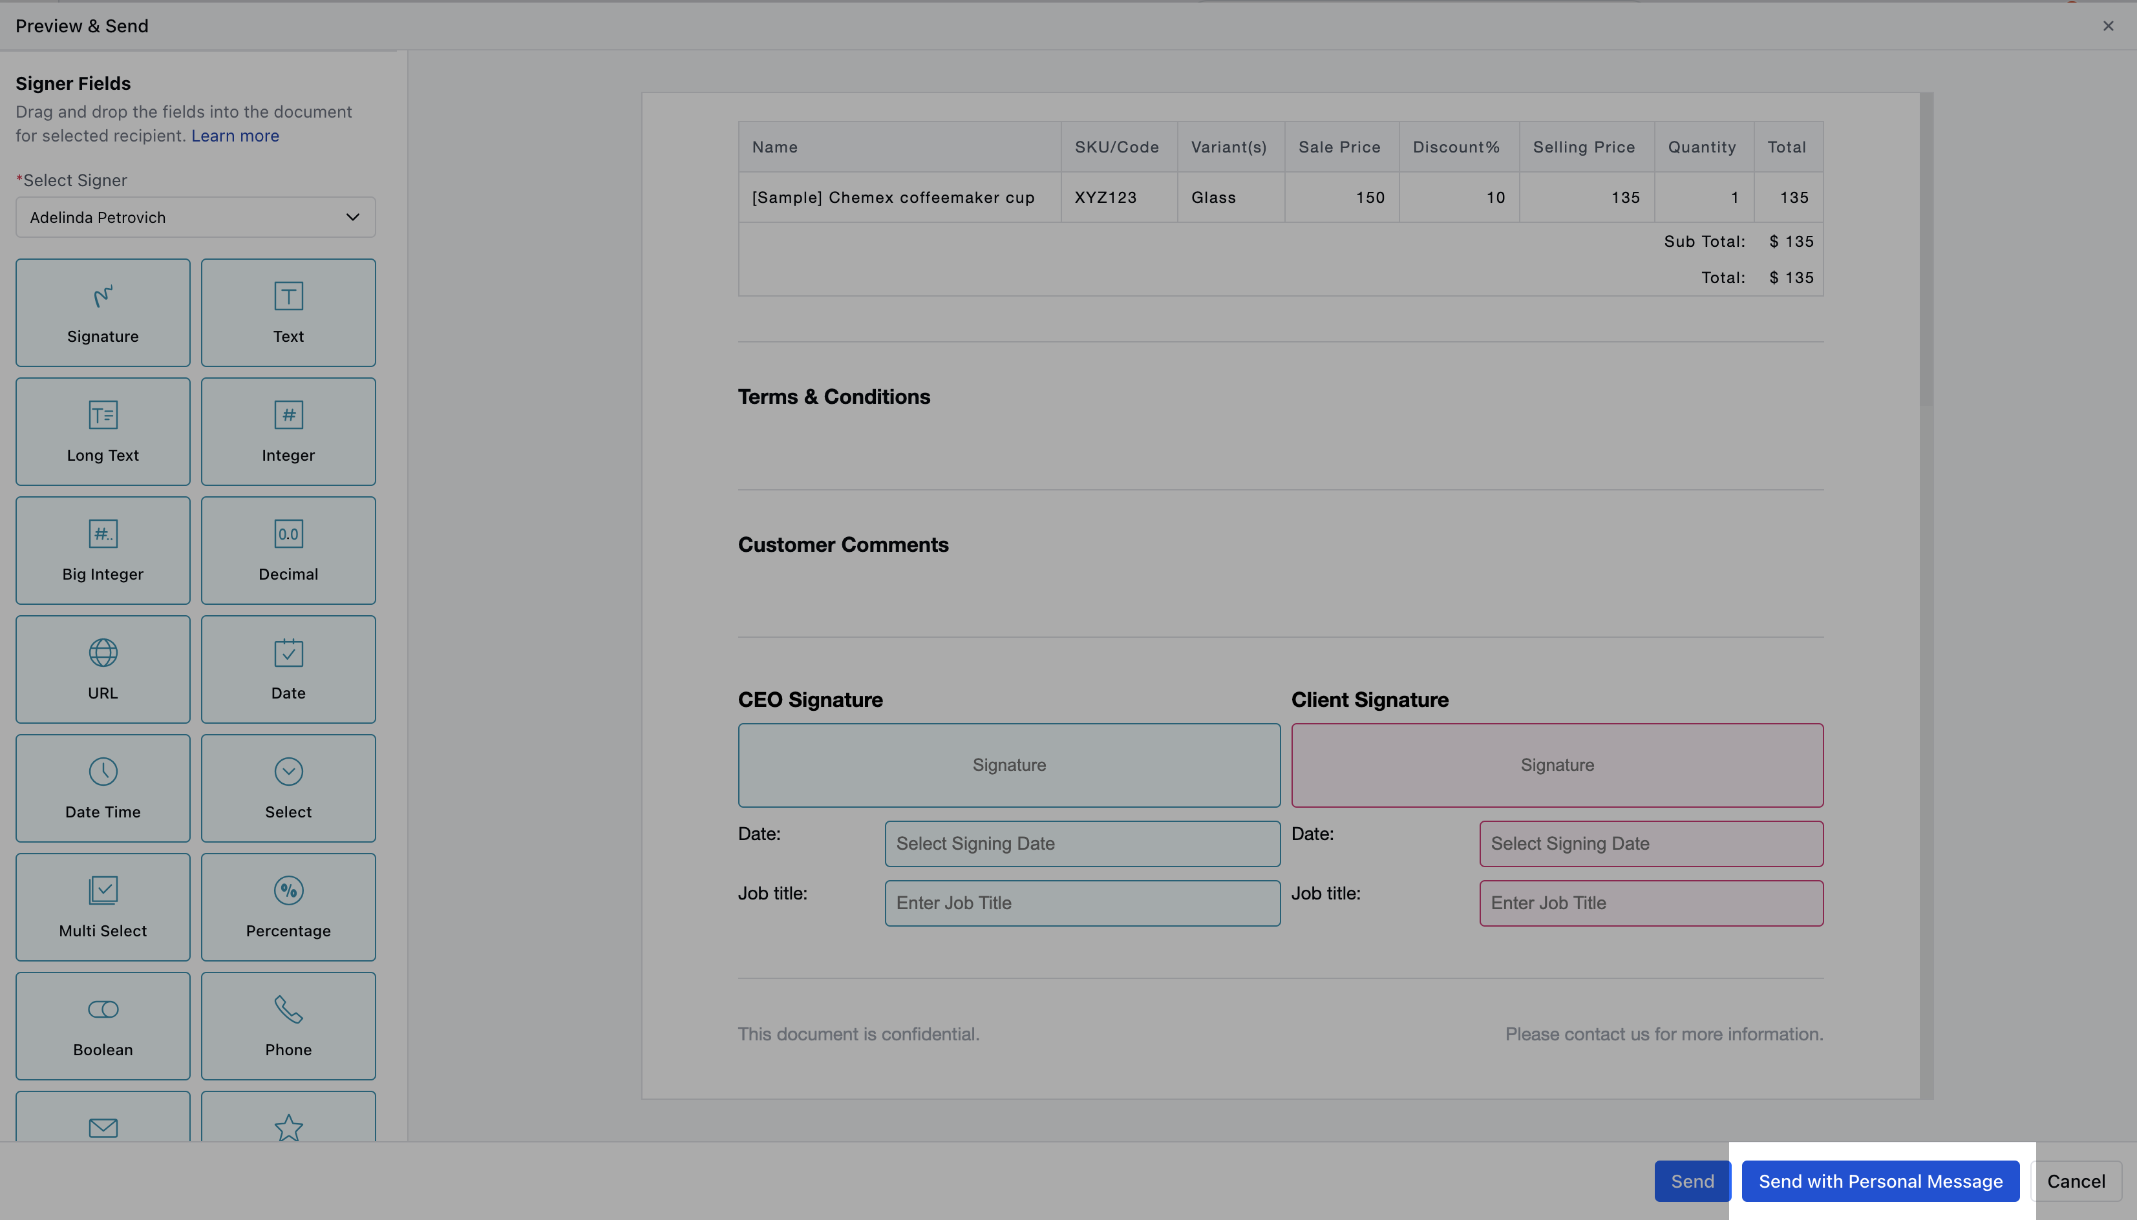Screen dimensions: 2137x1220
Task: Click the Sale Price value 150
Action: pos(1370,198)
